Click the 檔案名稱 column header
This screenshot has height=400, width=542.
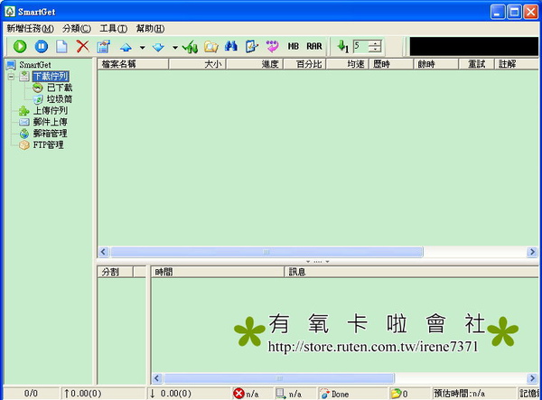coord(133,64)
